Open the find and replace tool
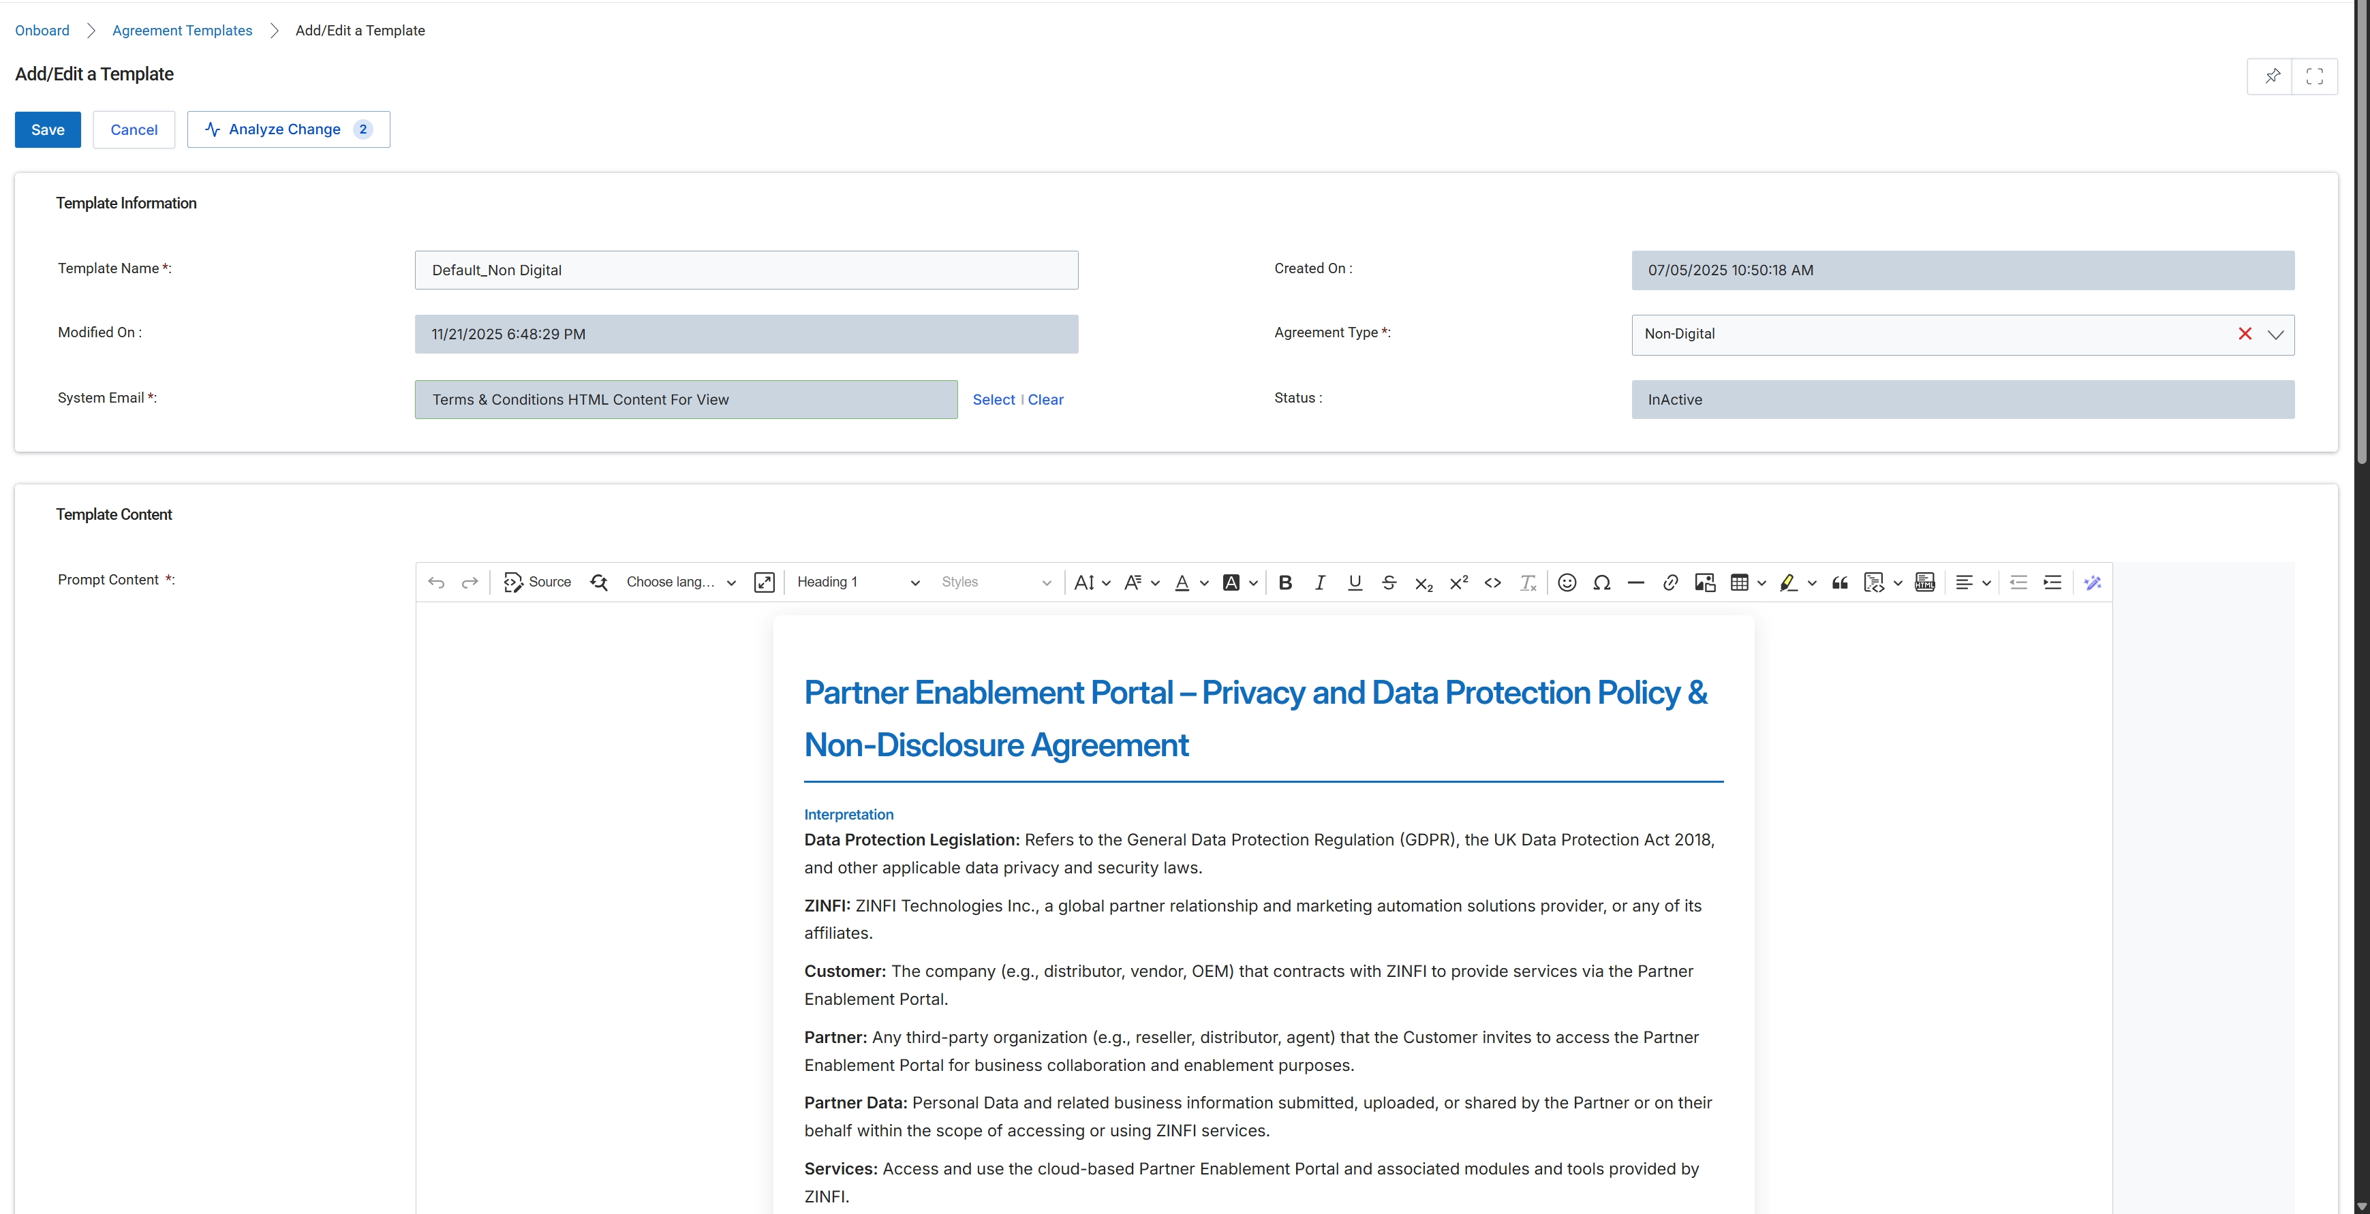The image size is (2370, 1214). (x=599, y=582)
